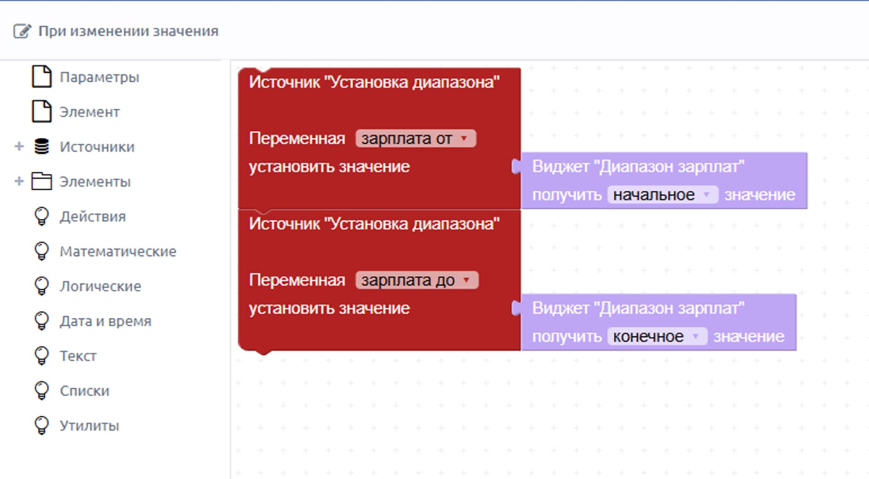Click the Элемент page icon
Screen dimensions: 869x479
click(x=42, y=111)
